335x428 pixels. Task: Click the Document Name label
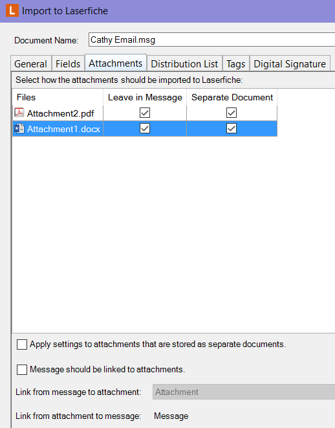click(x=47, y=40)
